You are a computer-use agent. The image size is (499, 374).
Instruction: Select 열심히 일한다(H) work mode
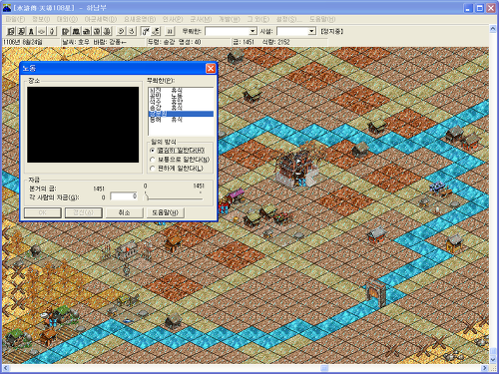pos(177,151)
